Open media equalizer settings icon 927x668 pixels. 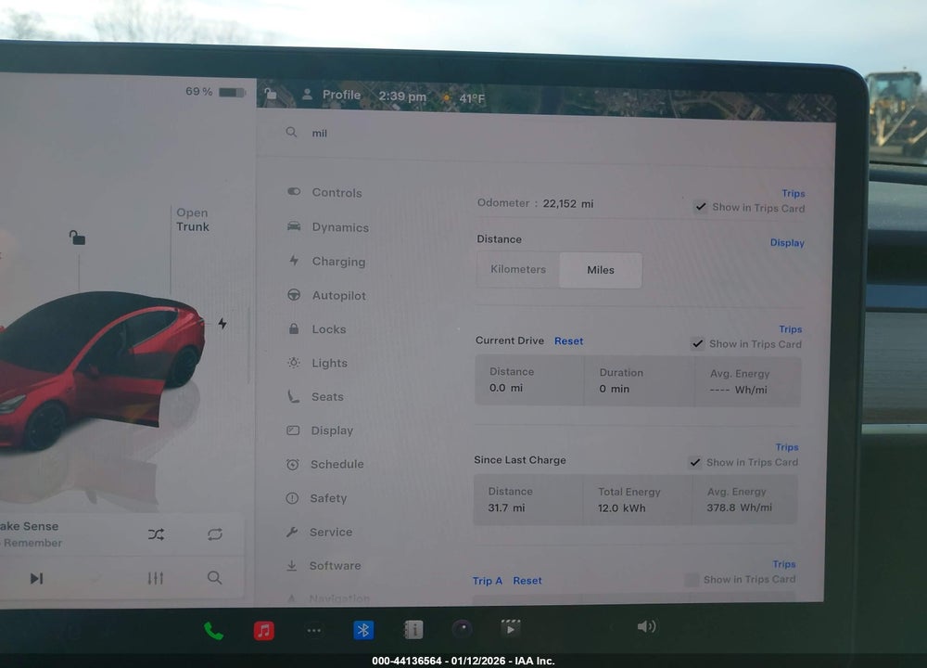click(x=156, y=578)
